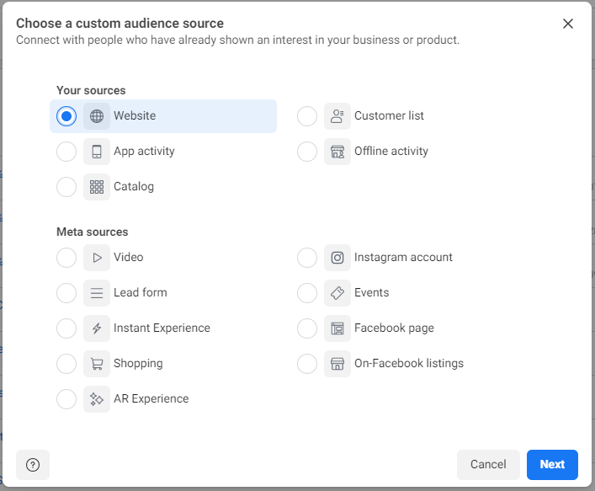
Task: Select the Website radio button
Action: click(x=66, y=116)
